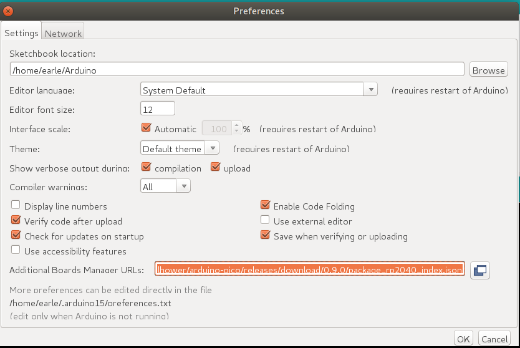The width and height of the screenshot is (520, 348).
Task: Click the Editor font size field
Action: (x=157, y=109)
